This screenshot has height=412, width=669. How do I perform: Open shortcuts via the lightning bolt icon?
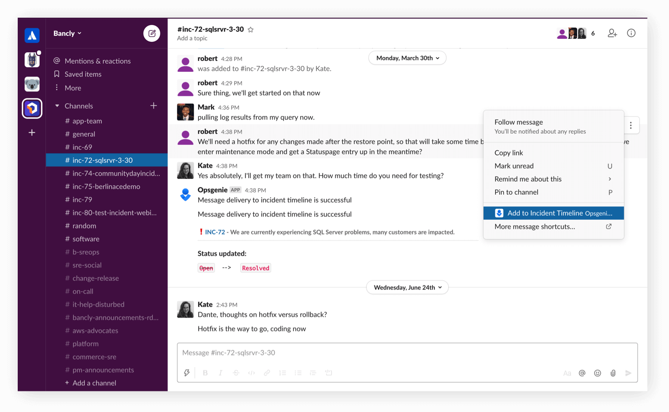[x=186, y=373]
